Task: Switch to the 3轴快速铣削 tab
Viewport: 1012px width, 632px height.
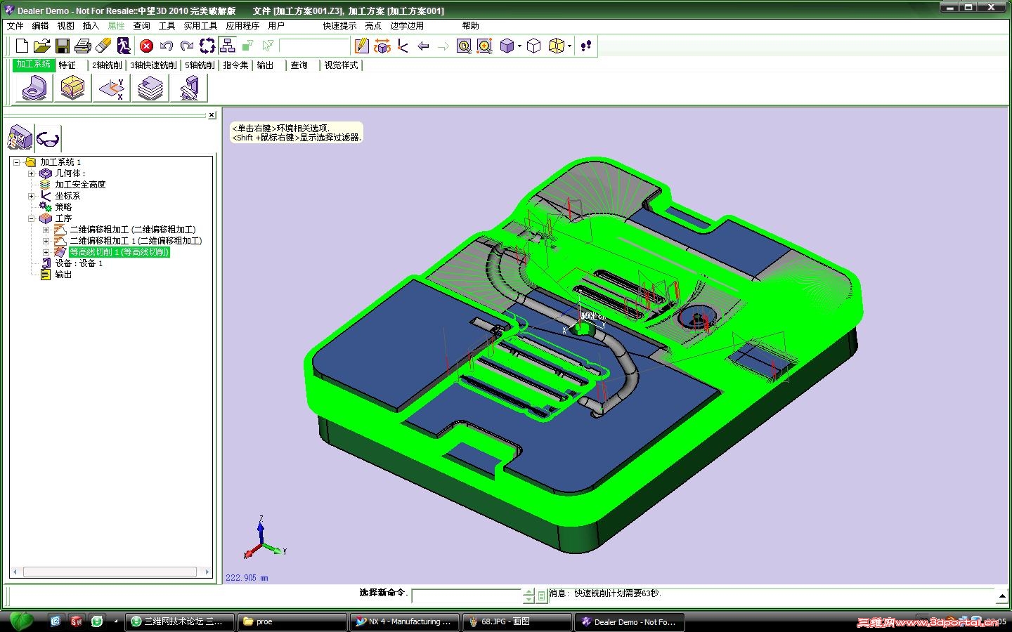Action: click(x=153, y=65)
